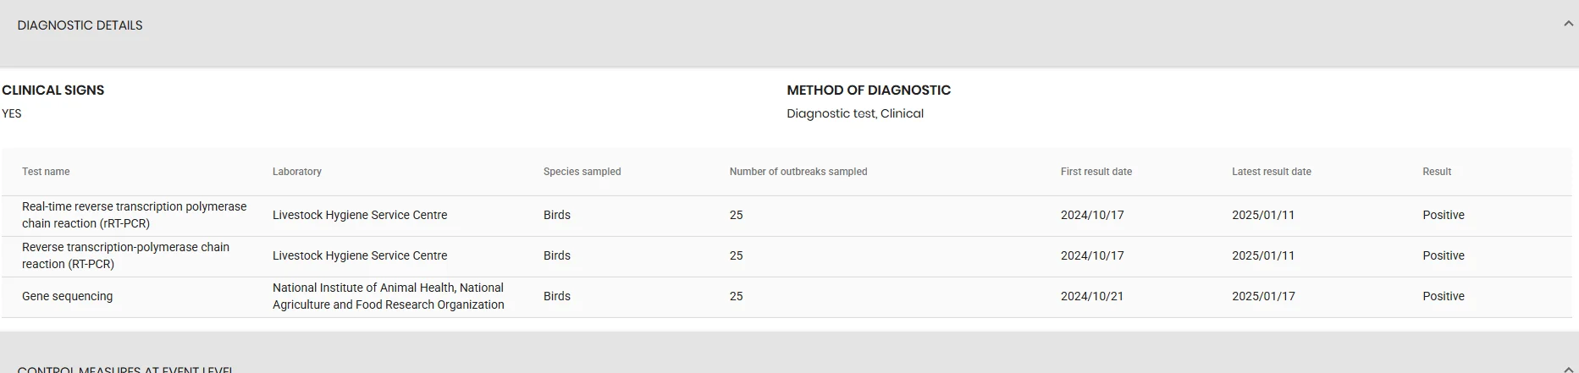Click the National Institute of Animal Health laboratory cell
The image size is (1579, 373).
(x=389, y=296)
